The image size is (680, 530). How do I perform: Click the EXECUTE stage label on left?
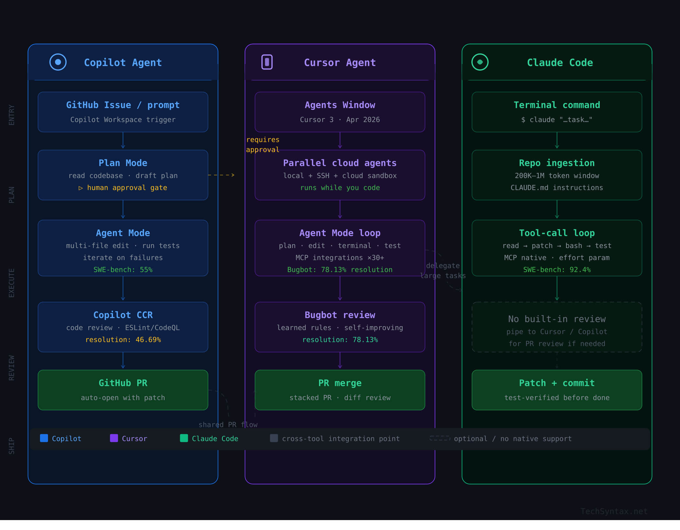[x=12, y=283]
